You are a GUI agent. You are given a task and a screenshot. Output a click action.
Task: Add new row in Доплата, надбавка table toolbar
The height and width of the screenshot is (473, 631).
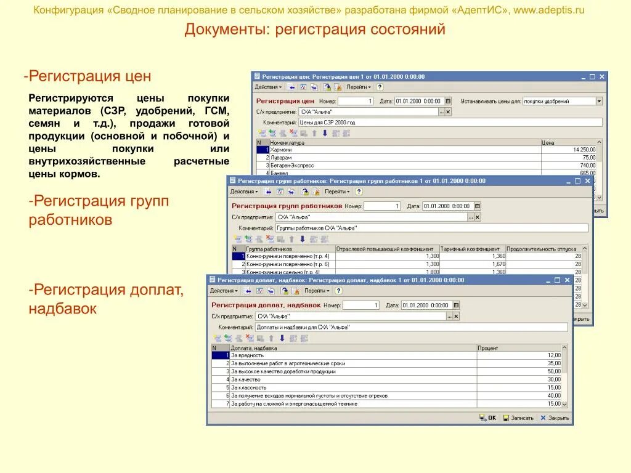pos(218,338)
